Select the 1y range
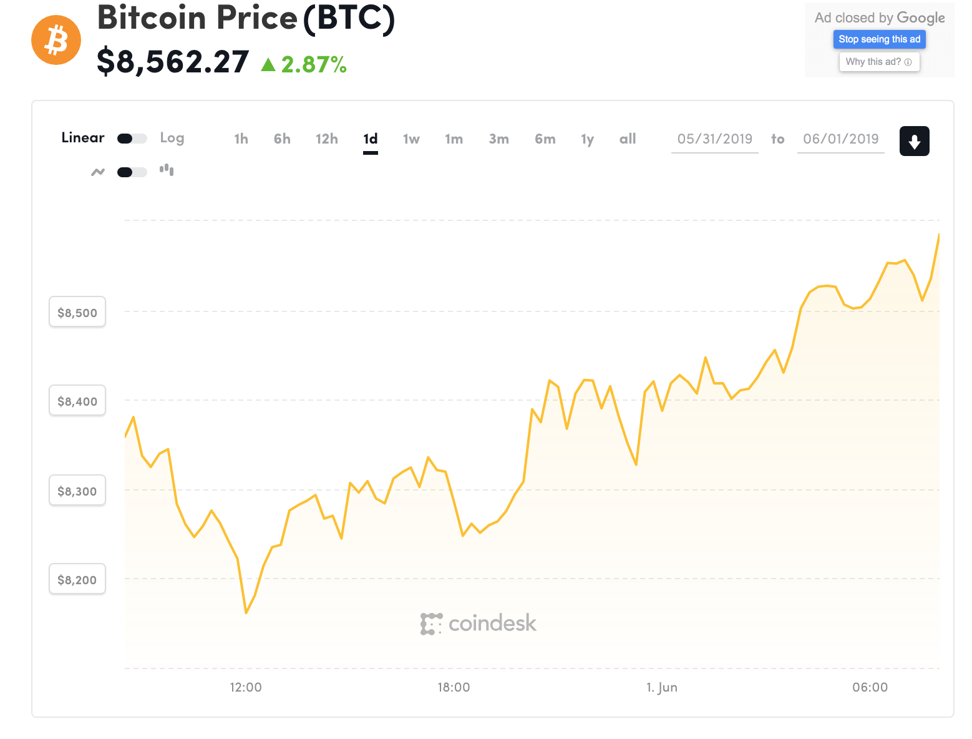The image size is (972, 739). 586,139
